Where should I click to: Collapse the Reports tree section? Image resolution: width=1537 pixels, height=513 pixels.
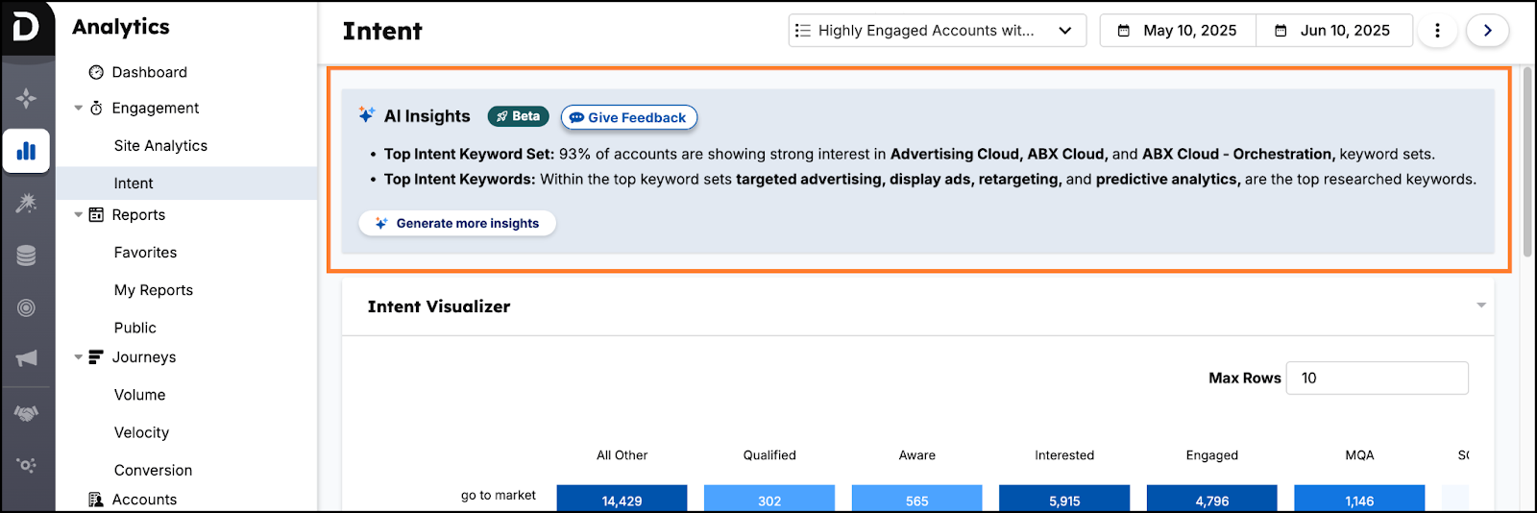(79, 215)
